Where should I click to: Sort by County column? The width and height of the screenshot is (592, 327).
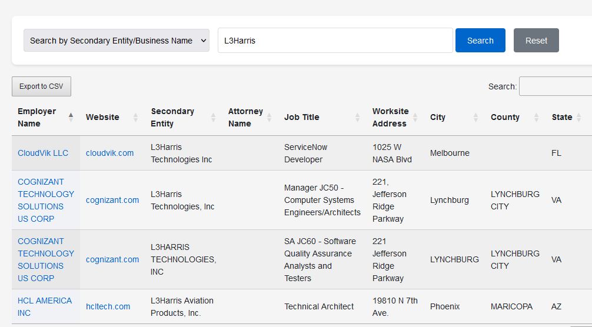(515, 117)
